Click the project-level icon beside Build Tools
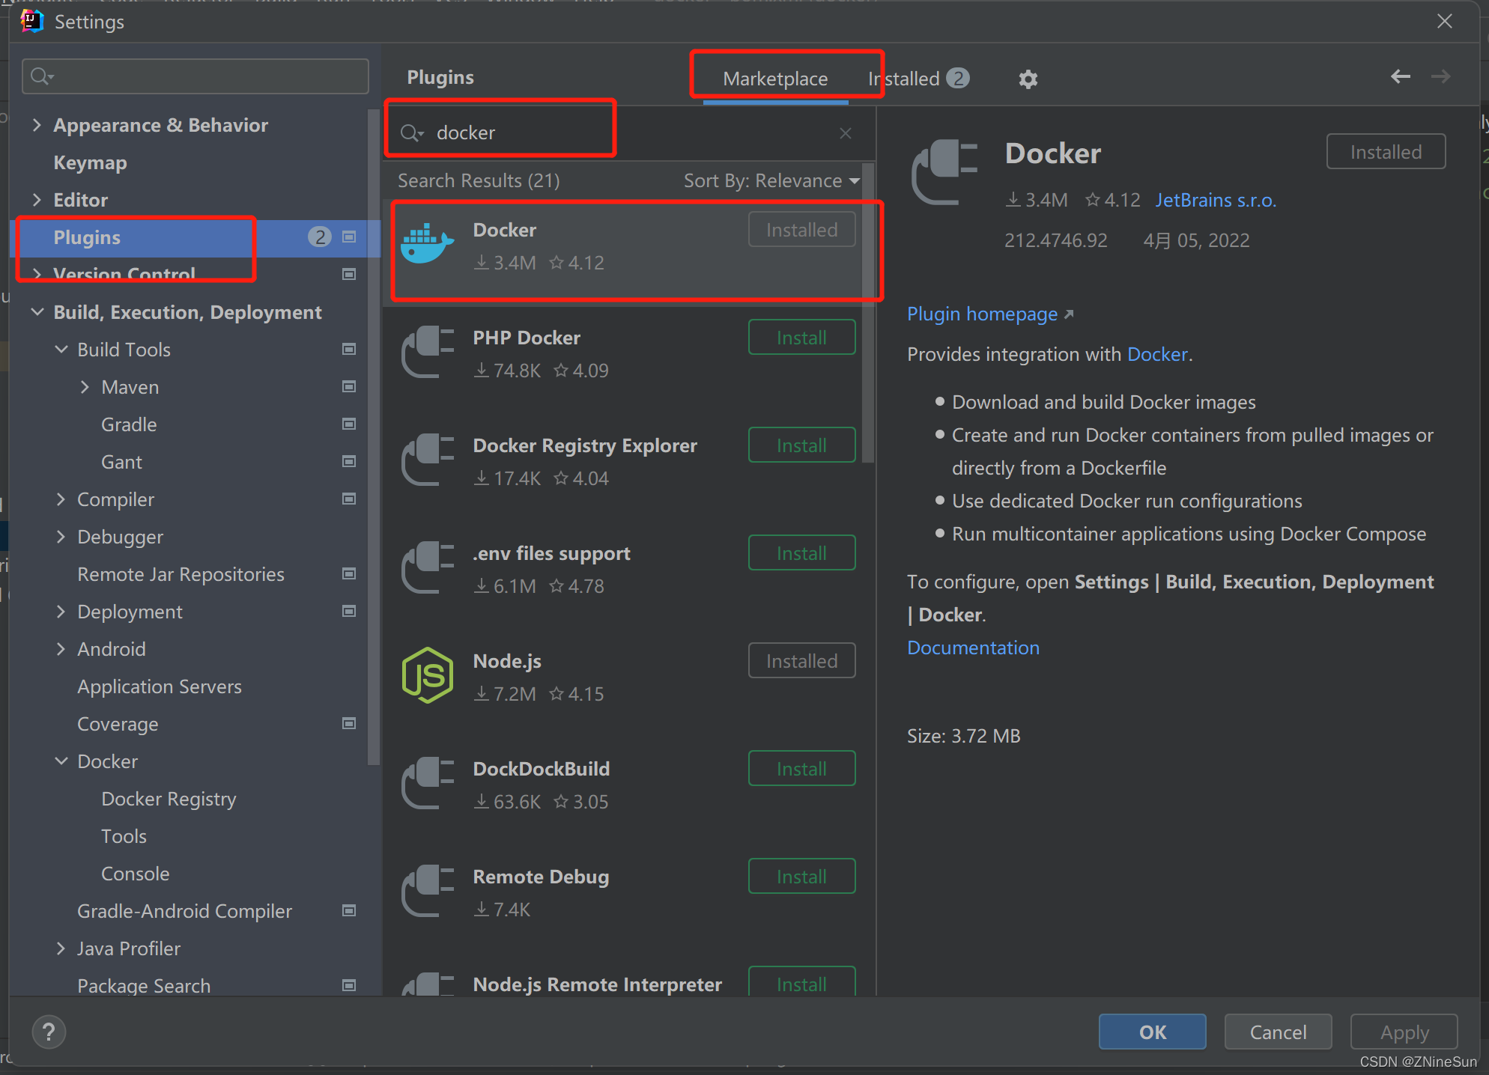This screenshot has width=1489, height=1075. tap(349, 350)
